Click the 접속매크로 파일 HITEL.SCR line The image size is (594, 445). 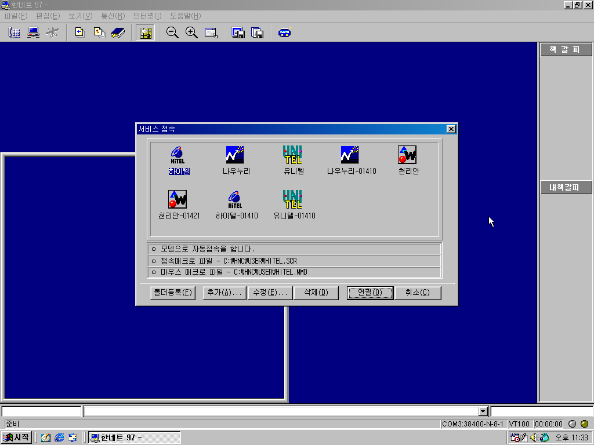click(295, 261)
